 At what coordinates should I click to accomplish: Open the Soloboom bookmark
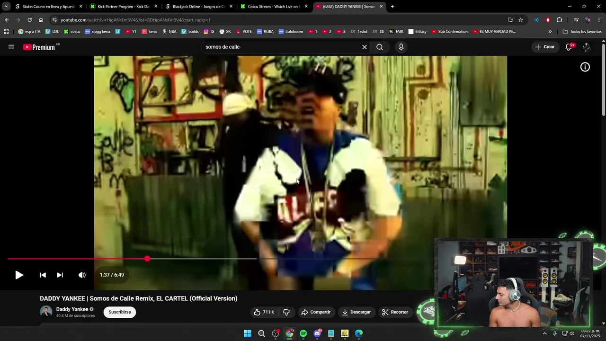pos(291,32)
